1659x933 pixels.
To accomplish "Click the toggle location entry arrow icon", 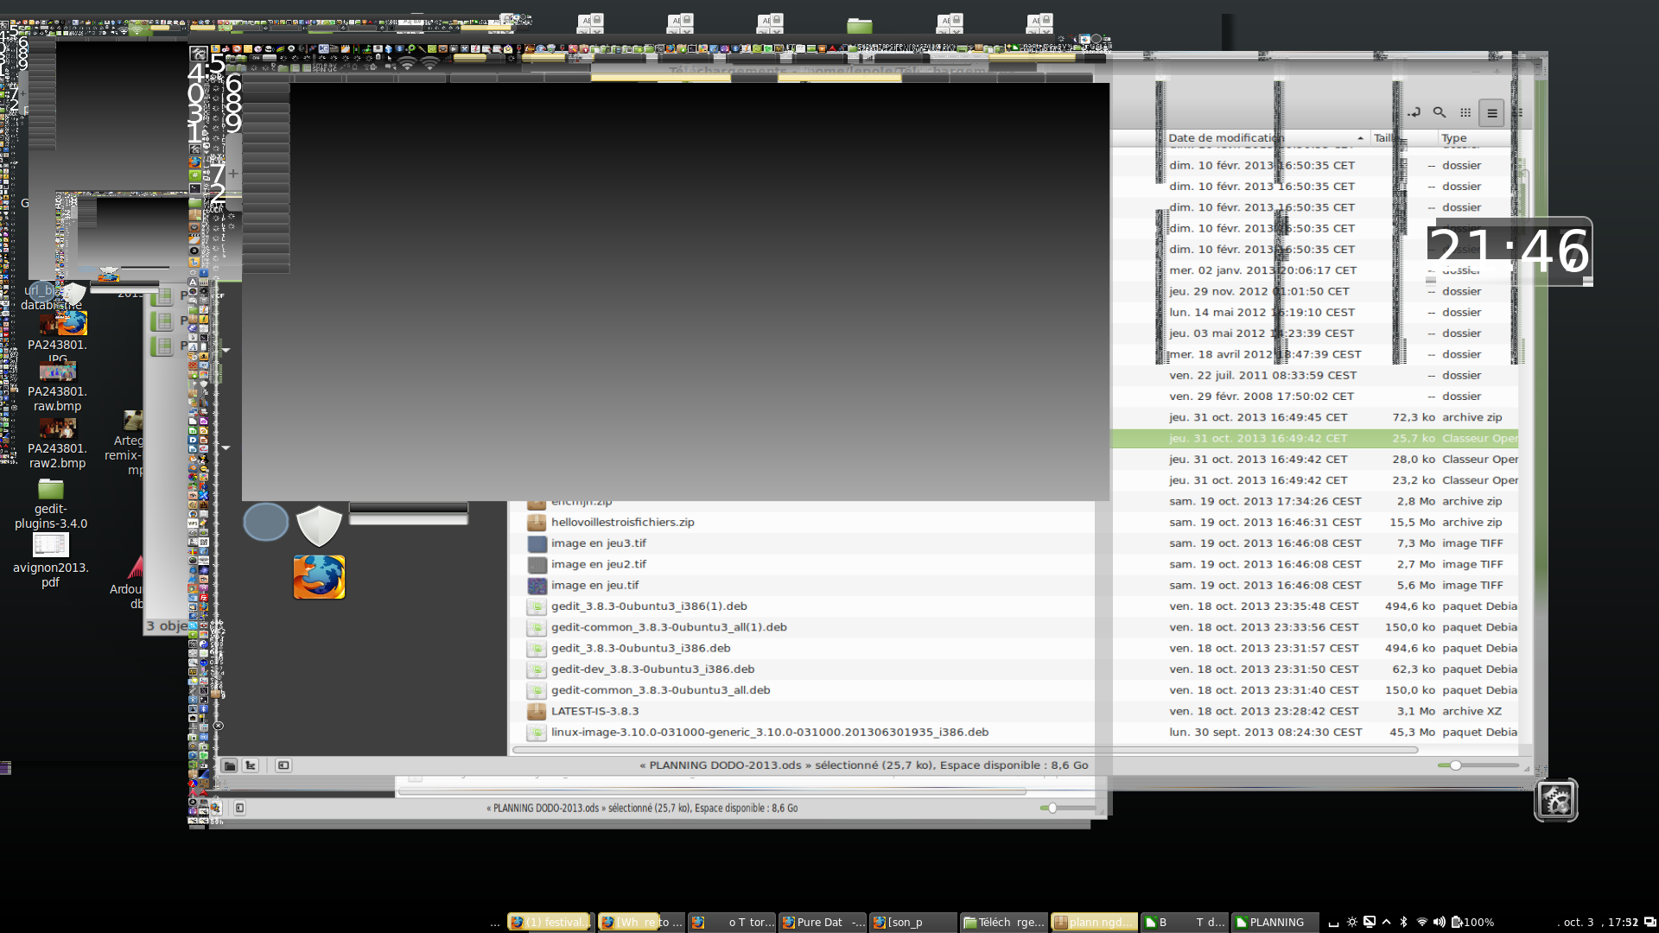I will 1414,112.
